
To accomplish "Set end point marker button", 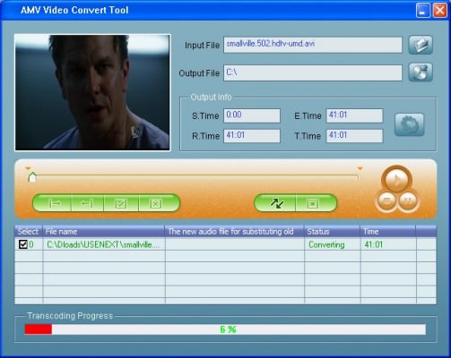I will [x=87, y=203].
